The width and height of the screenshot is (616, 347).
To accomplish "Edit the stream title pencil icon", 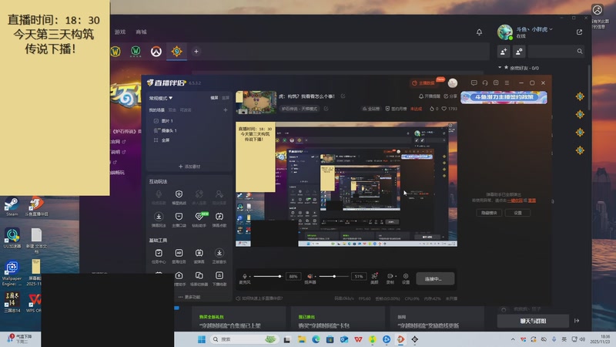I will click(x=343, y=96).
